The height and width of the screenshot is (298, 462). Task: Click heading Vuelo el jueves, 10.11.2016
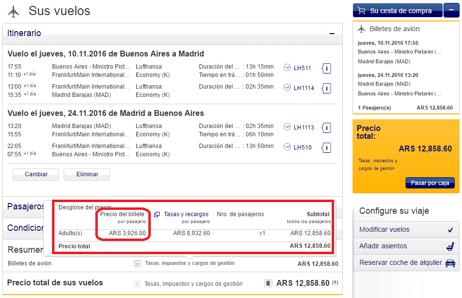106,54
